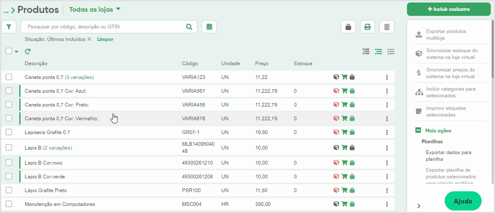Viewport: 495px width, 213px height.
Task: Click the Descrição column header
Action: pos(36,63)
